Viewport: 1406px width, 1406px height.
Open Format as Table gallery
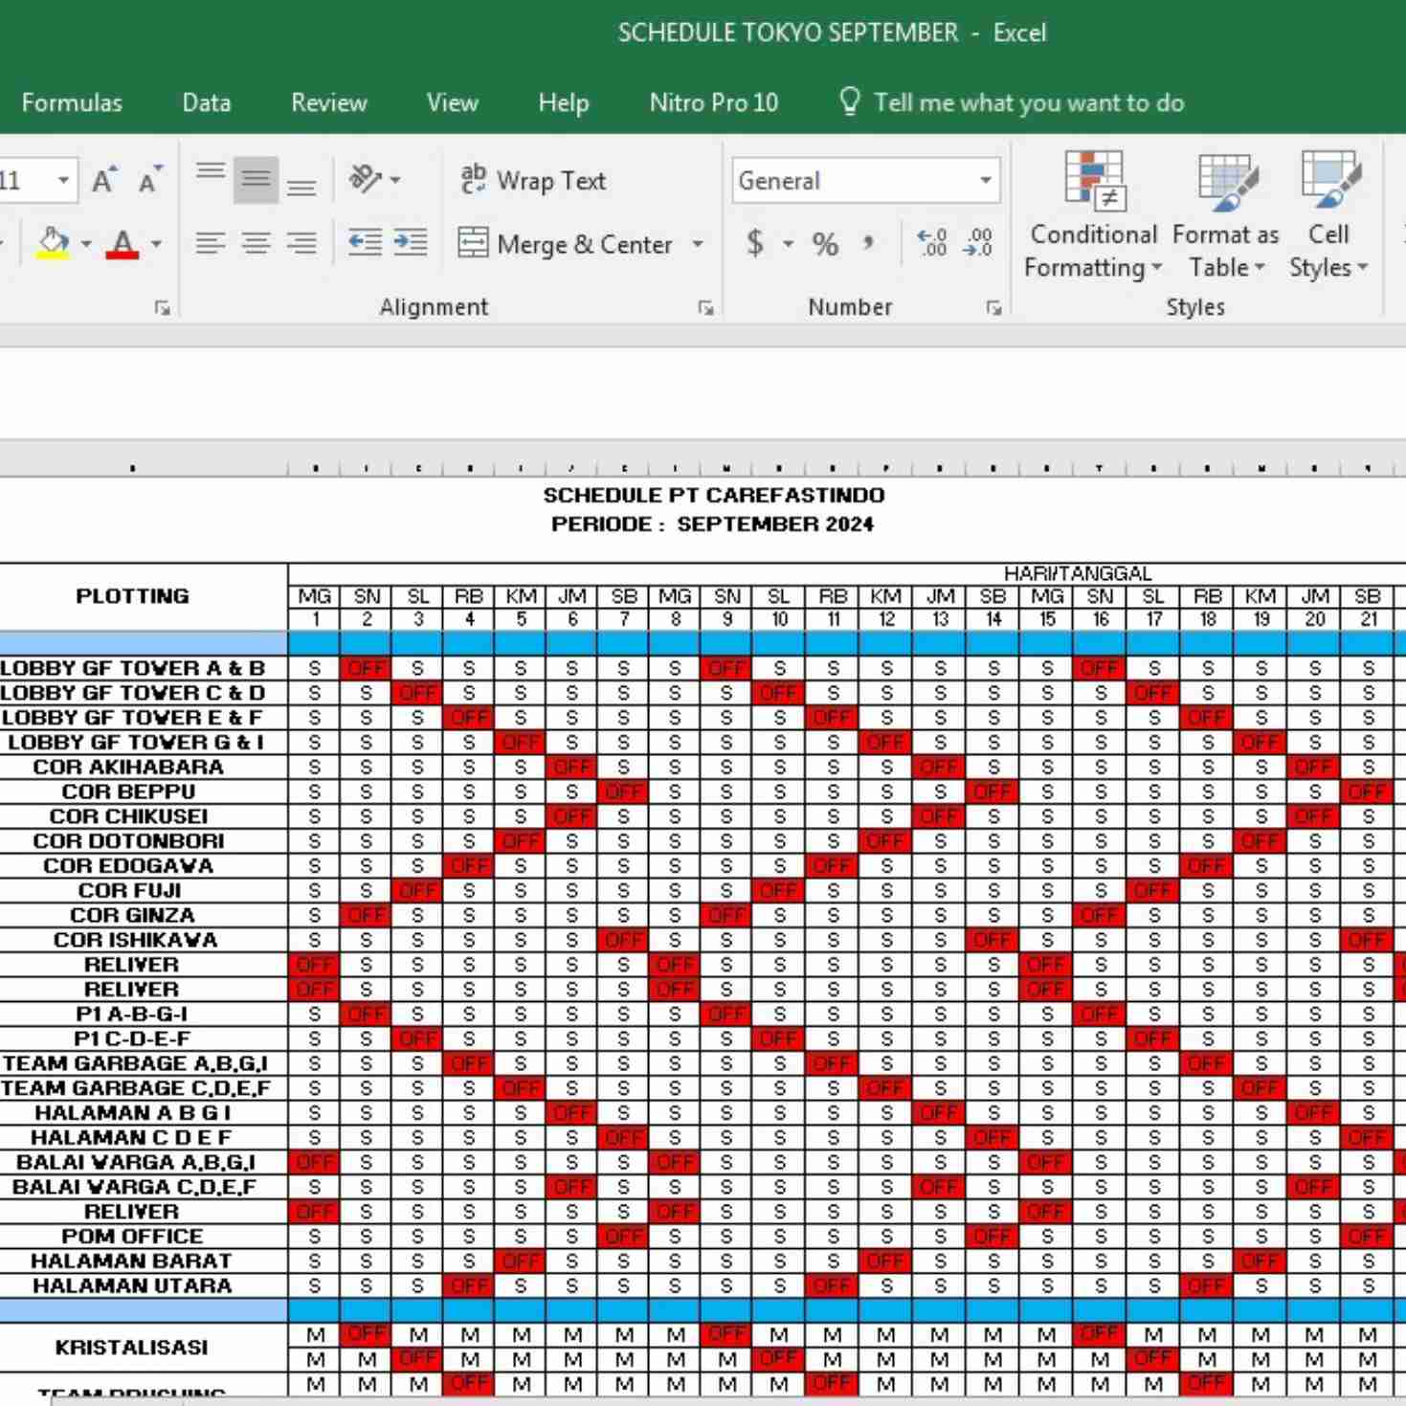click(x=1226, y=216)
